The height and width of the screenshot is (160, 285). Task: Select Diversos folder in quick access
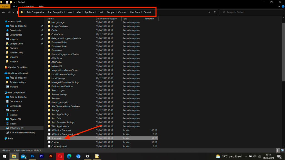pyautogui.click(x=14, y=48)
